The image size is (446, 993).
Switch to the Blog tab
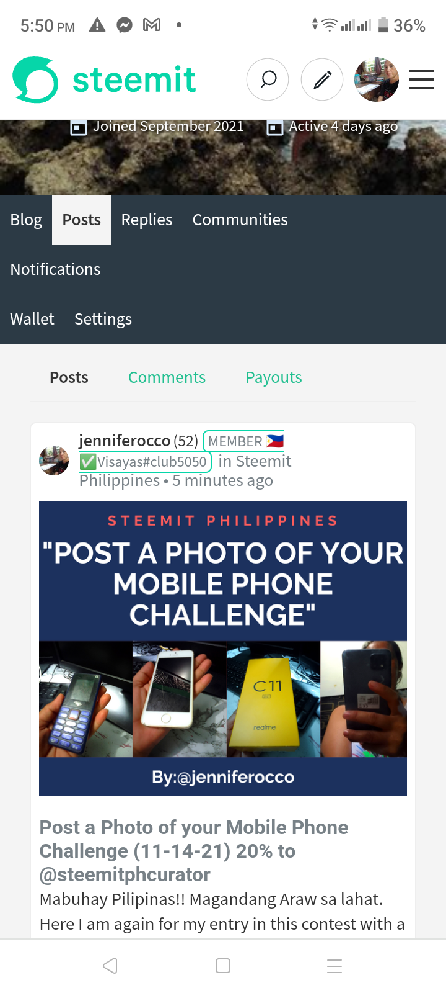point(26,220)
